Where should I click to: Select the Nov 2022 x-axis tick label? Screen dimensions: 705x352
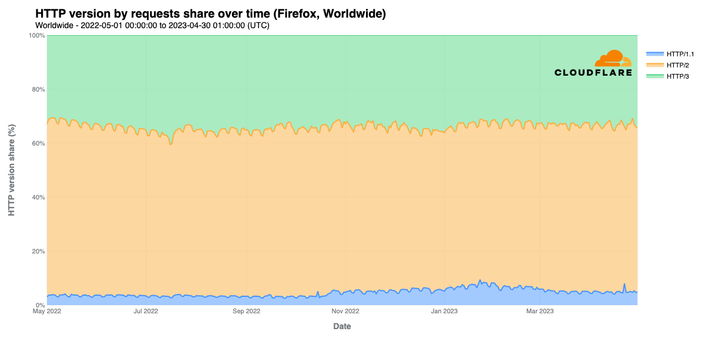coord(345,312)
